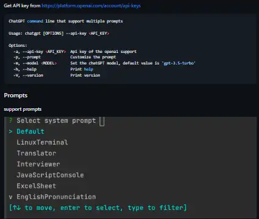259x219 pixels.
Task: Click the selection arrow beside Default
Action: (x=10, y=131)
